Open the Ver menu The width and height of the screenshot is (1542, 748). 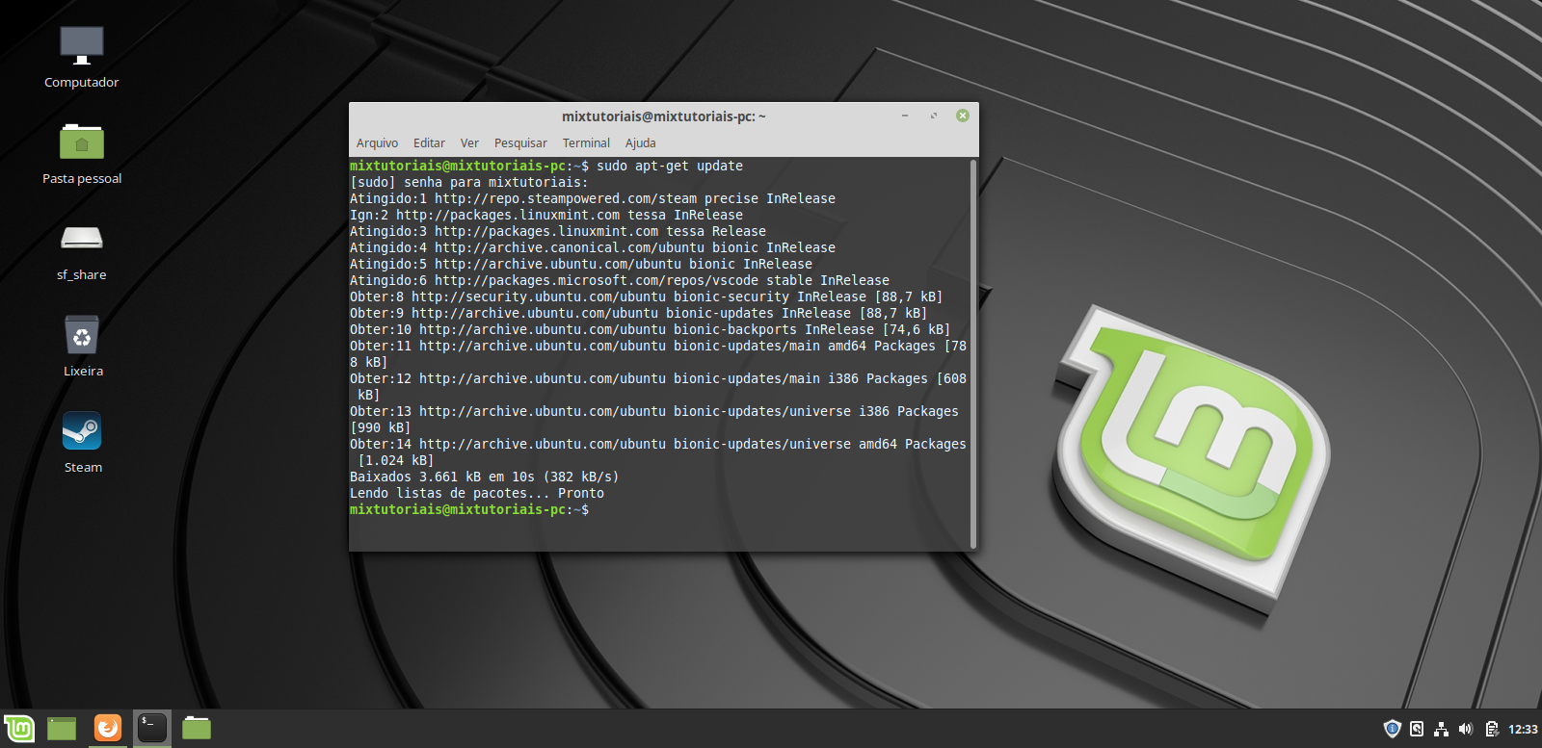coord(469,143)
